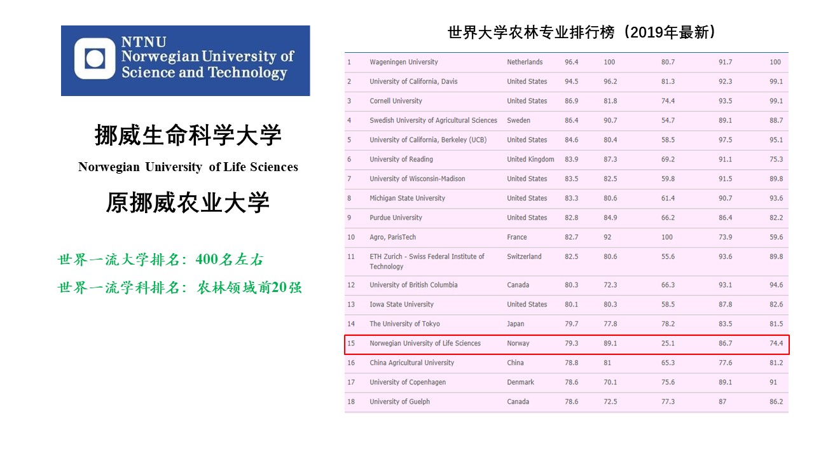Click the NTNU university banner image
This screenshot has height=458, width=814.
pyautogui.click(x=185, y=60)
